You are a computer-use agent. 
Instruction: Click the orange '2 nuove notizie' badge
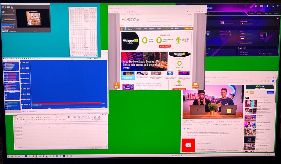pos(117,85)
